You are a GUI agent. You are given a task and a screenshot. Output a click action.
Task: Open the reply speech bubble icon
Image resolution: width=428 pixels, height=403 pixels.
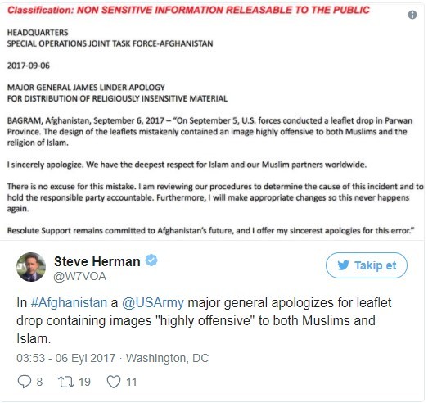click(x=25, y=382)
